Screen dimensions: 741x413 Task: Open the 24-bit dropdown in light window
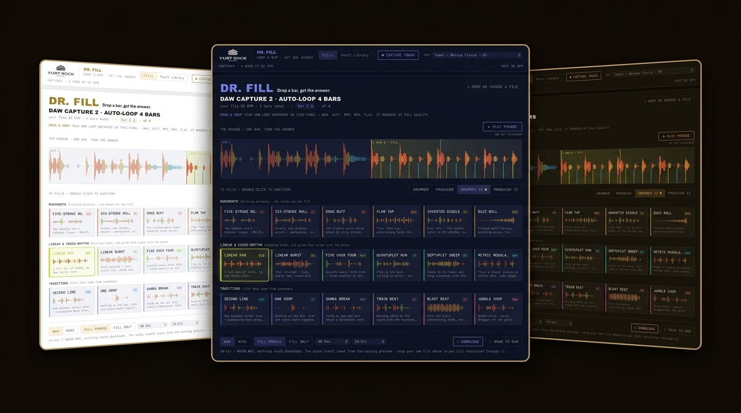click(185, 324)
